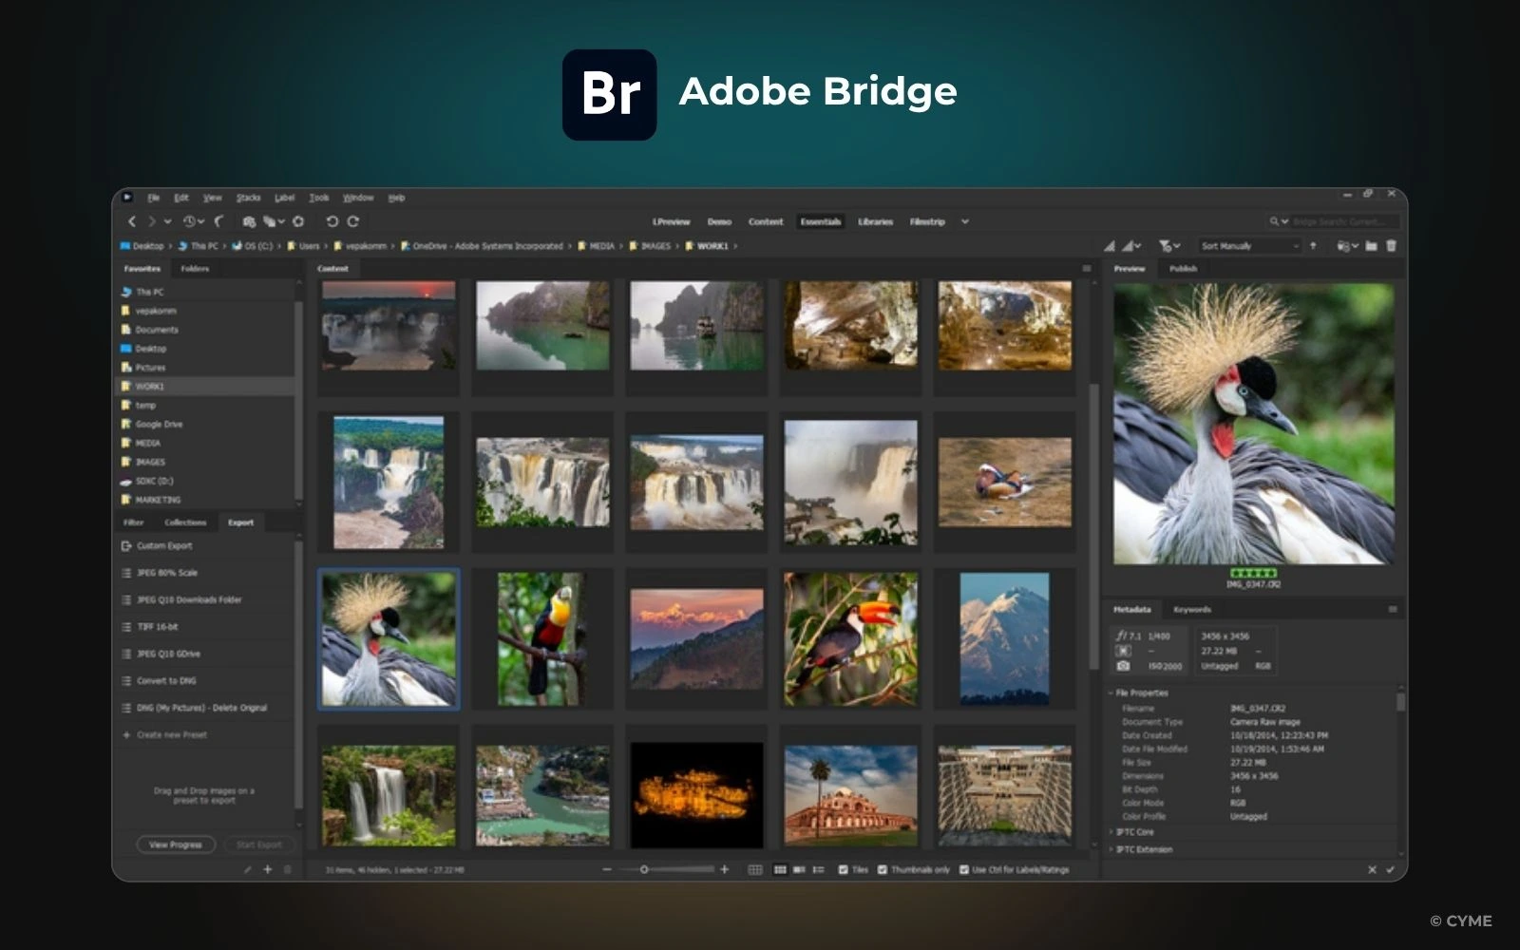
Task: Create a new folder
Action: (1371, 245)
